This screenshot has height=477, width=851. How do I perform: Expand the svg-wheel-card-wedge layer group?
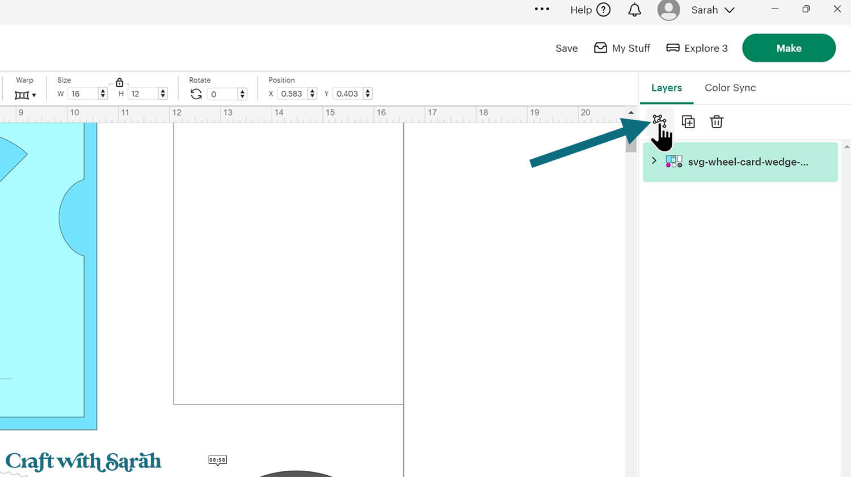point(654,161)
